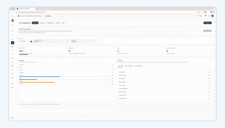Click the Compliance breadcrumb
225x128 pixels.
(x=48, y=16)
